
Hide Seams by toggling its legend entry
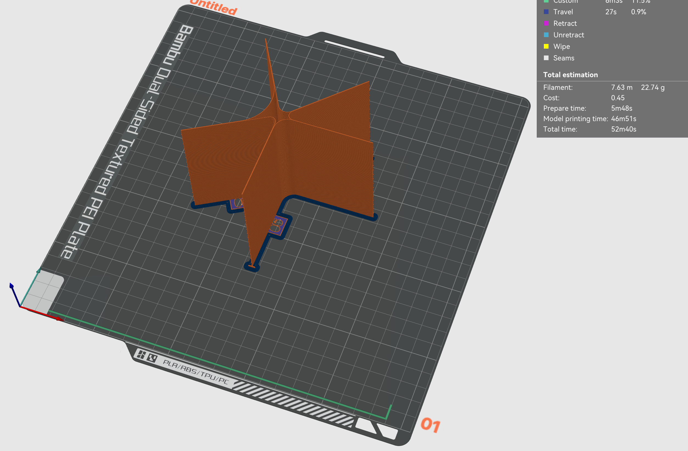click(x=564, y=58)
